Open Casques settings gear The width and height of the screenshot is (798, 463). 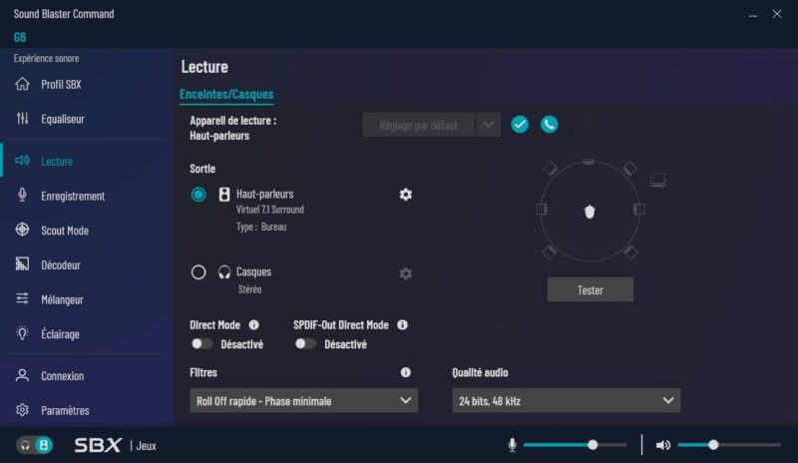tap(406, 273)
